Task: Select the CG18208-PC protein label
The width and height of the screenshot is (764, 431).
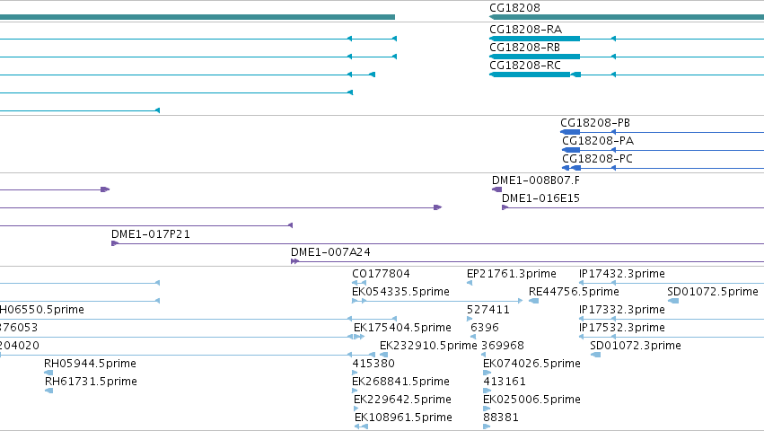Action: pos(597,159)
